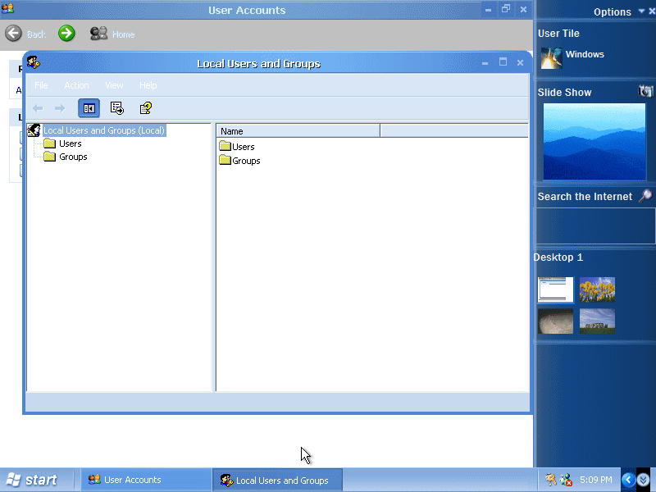Click the grayed Back arrow in MMC toolbar

tap(38, 108)
